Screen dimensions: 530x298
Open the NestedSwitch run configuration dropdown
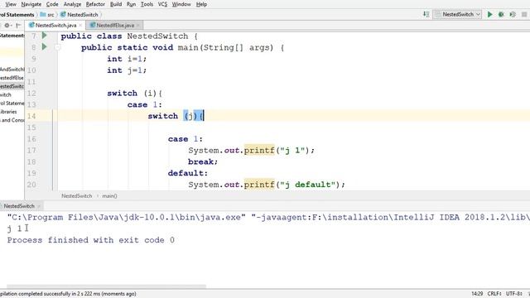458,14
